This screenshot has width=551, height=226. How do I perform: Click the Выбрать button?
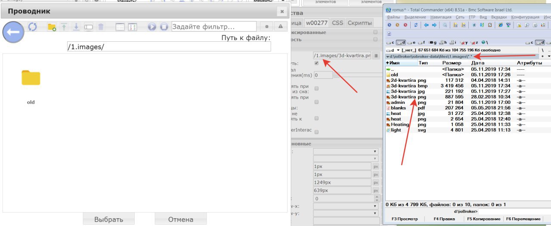108,219
